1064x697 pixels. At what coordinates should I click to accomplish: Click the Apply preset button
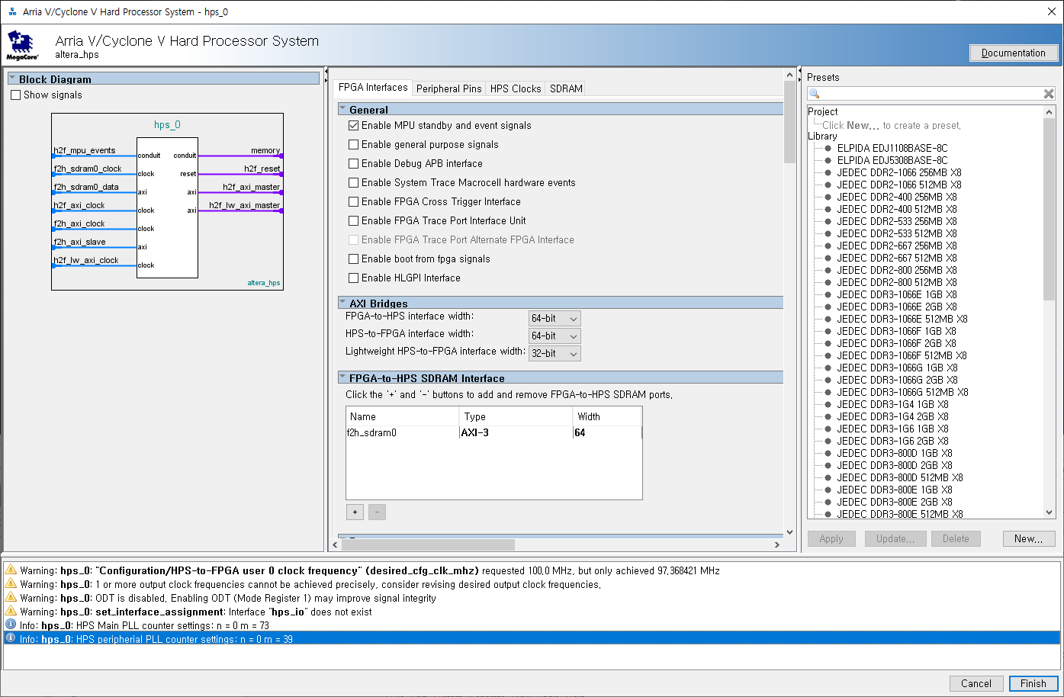coord(831,538)
